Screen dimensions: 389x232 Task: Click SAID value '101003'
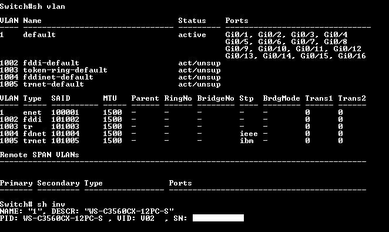tap(65, 127)
